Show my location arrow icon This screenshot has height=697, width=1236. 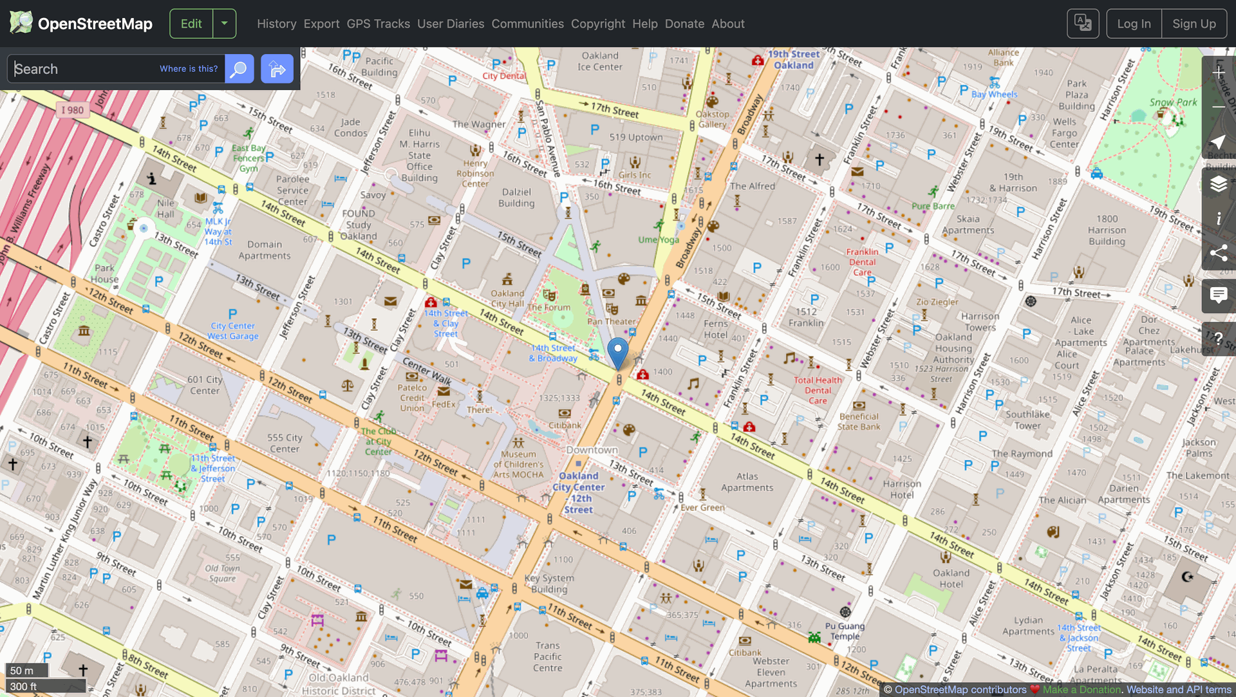(1218, 142)
